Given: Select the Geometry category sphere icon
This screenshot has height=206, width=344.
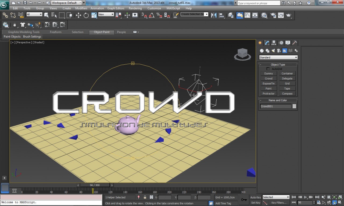Looking at the screenshot, I should [x=261, y=51].
